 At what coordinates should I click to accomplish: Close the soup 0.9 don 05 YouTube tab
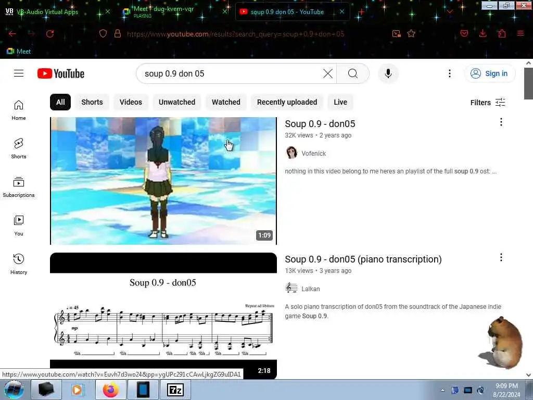pyautogui.click(x=342, y=11)
